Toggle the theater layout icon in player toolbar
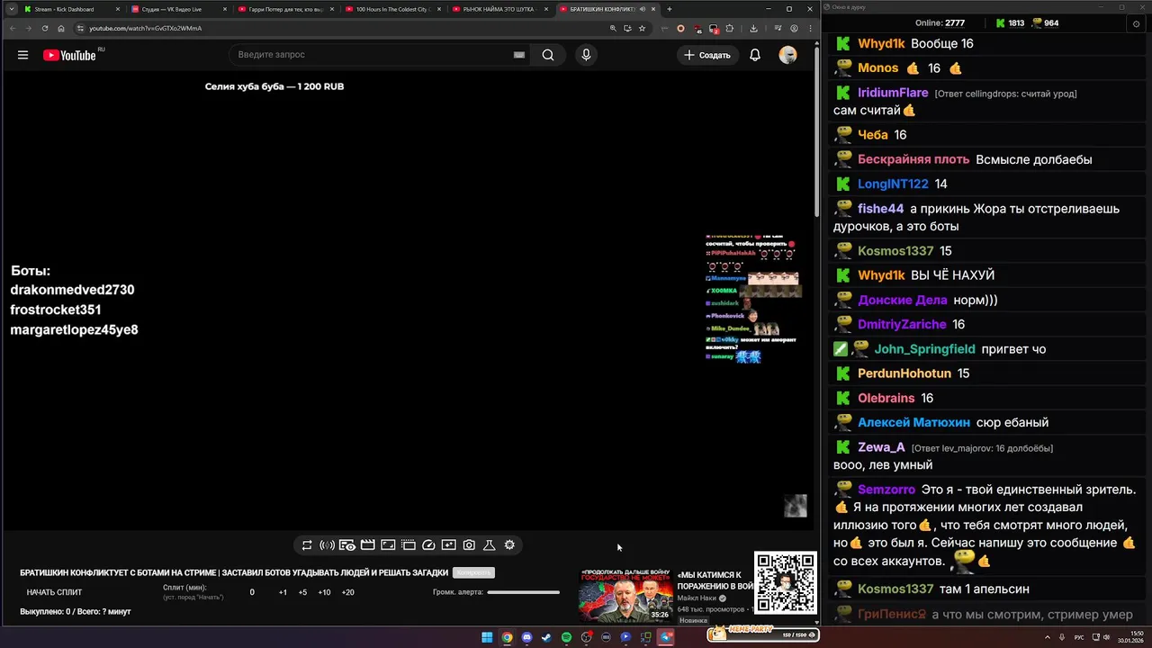Viewport: 1152px width, 648px height. (x=408, y=545)
